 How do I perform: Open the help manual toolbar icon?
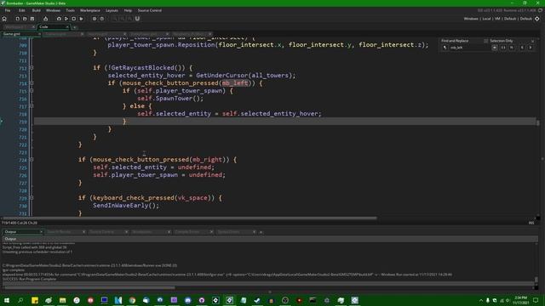(x=102, y=19)
